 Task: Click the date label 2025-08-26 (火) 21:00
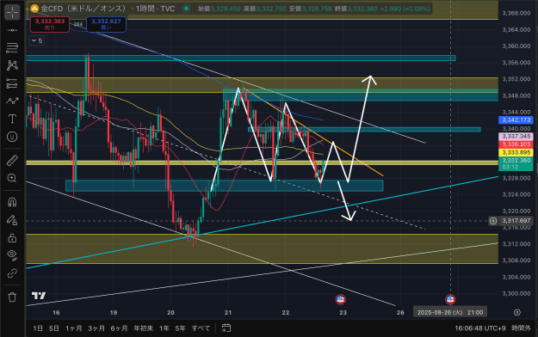click(450, 312)
